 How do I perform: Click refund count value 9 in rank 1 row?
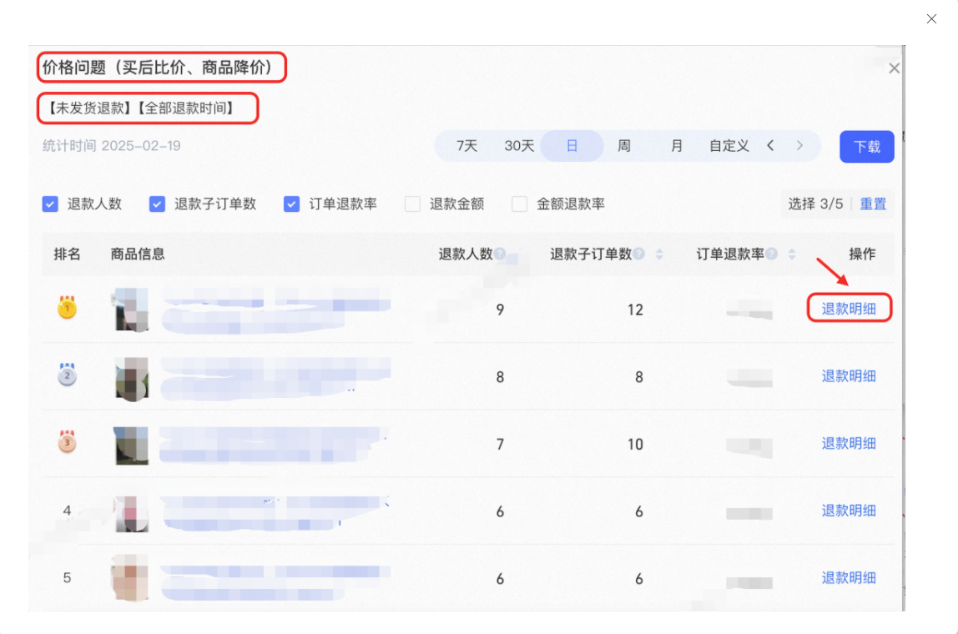coord(500,309)
